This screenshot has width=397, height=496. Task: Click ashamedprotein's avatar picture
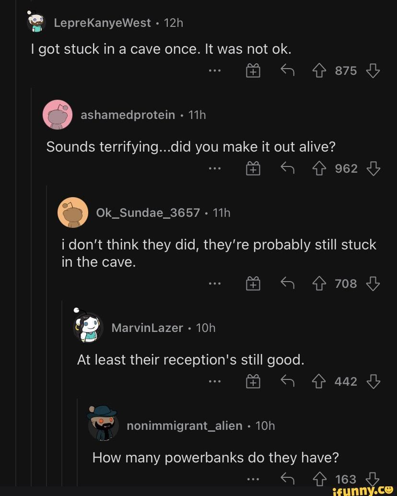tap(57, 115)
